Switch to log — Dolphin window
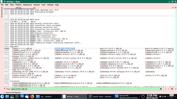The height and width of the screenshot is (99, 177). (48, 96)
